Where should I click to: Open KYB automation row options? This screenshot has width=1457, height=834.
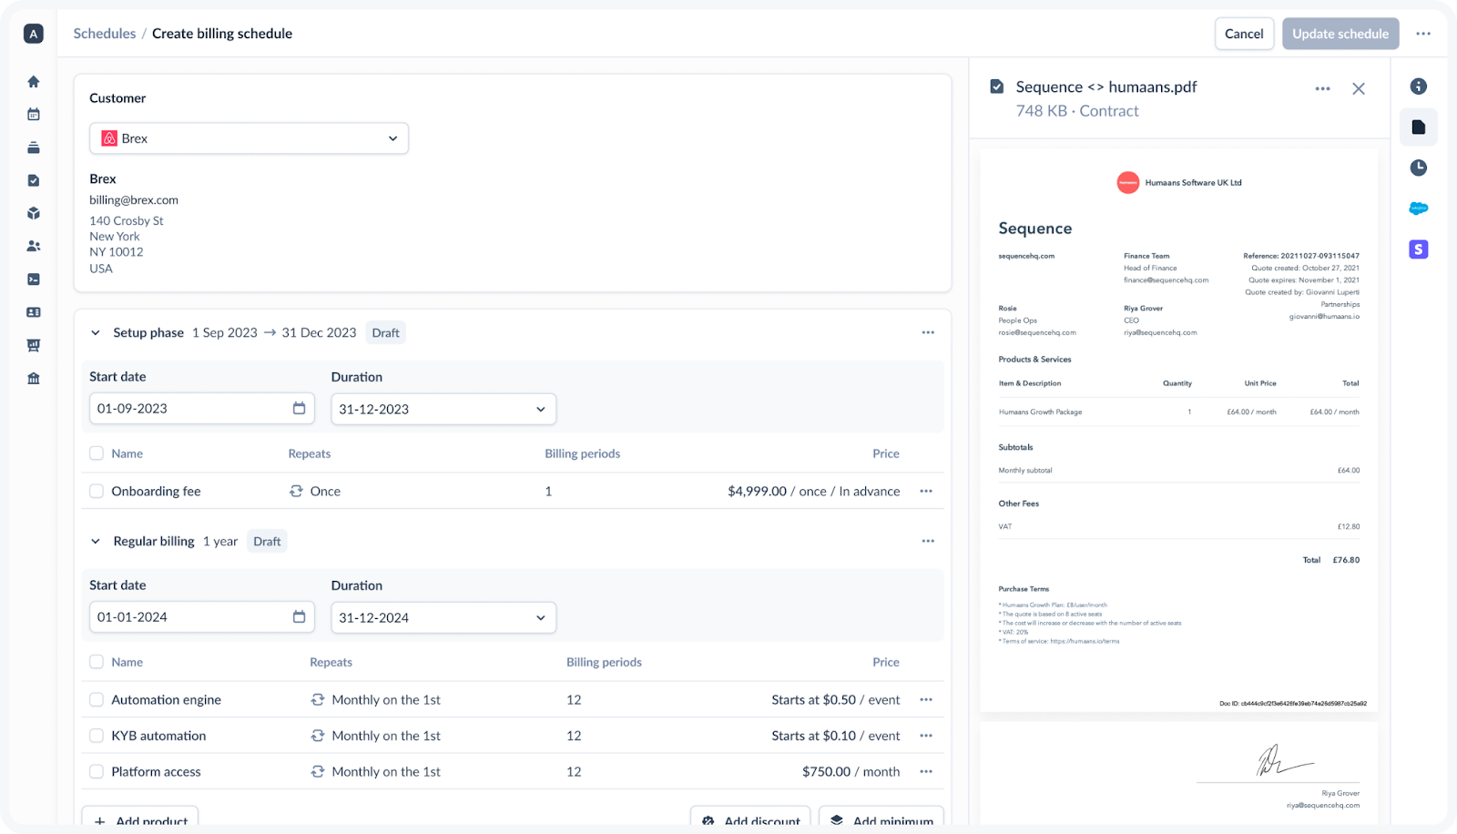click(926, 736)
